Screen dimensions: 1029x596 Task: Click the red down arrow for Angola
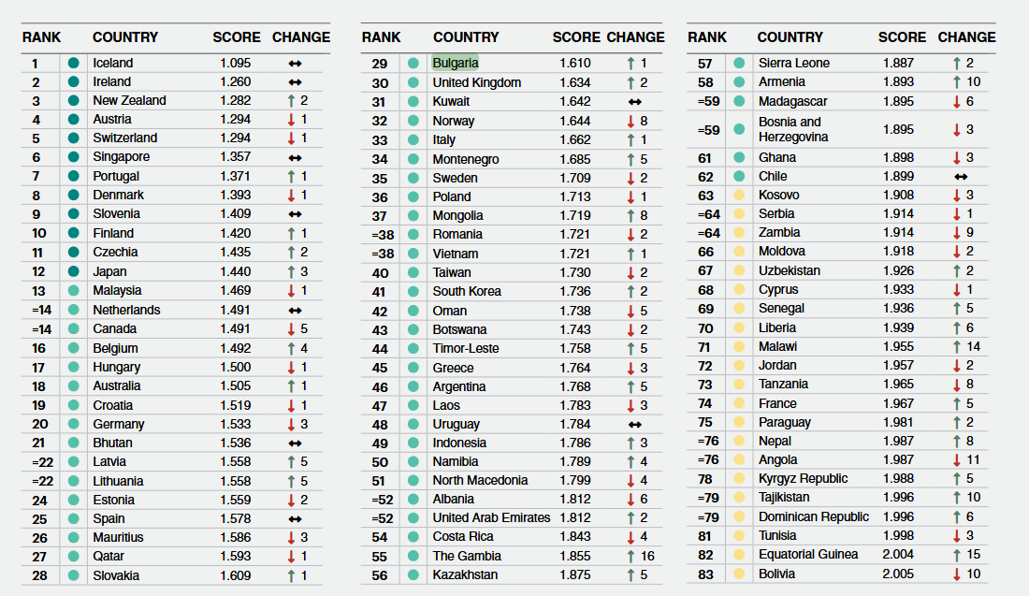pos(956,460)
